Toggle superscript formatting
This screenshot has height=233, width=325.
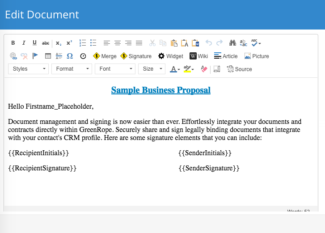[69, 43]
